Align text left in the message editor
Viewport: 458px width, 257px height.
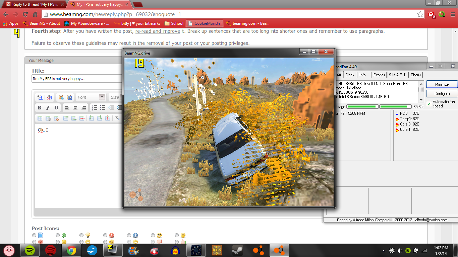click(67, 108)
